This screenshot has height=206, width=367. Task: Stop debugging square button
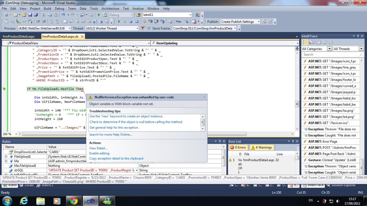(131, 22)
